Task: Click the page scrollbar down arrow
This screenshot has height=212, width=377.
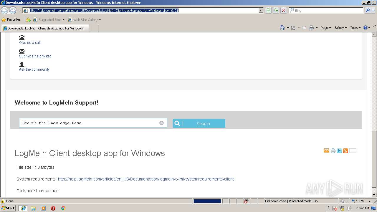Action: (374, 195)
